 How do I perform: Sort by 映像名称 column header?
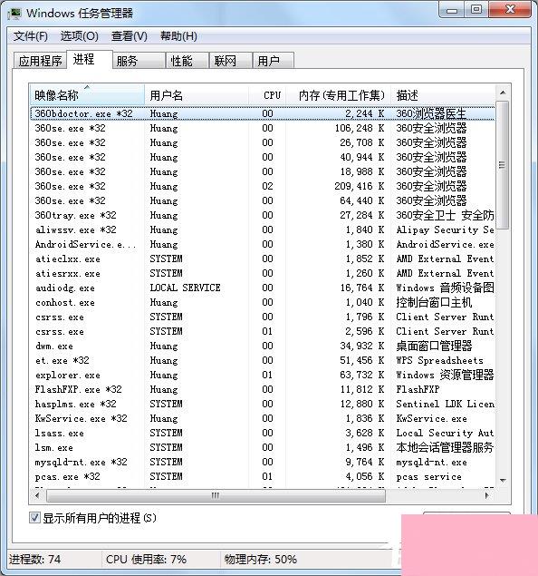[87, 95]
